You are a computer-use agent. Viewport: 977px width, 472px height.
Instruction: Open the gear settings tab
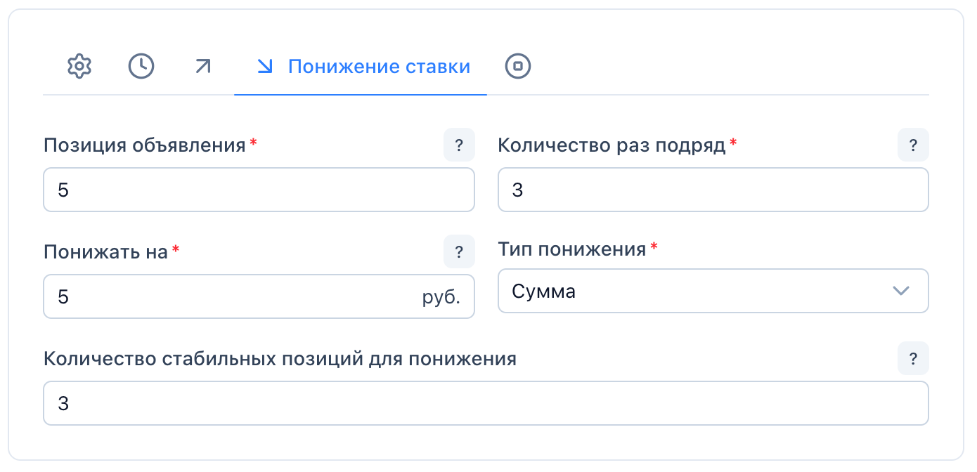click(x=79, y=67)
